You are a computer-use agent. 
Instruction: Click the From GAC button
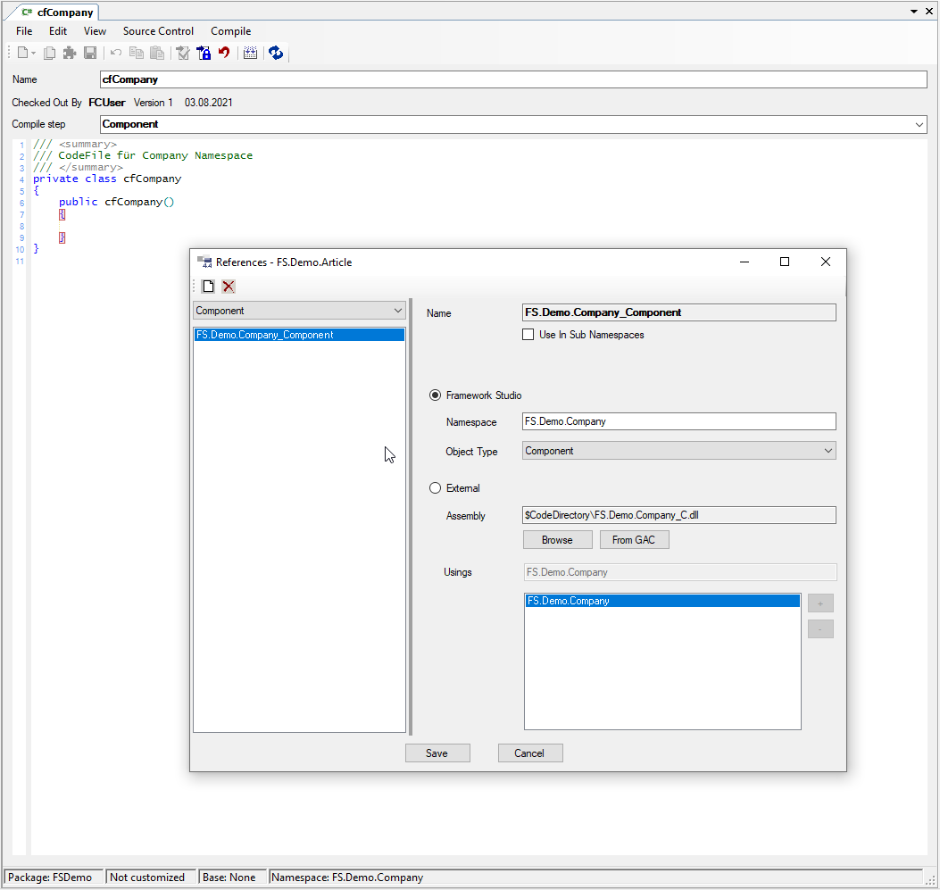(634, 540)
